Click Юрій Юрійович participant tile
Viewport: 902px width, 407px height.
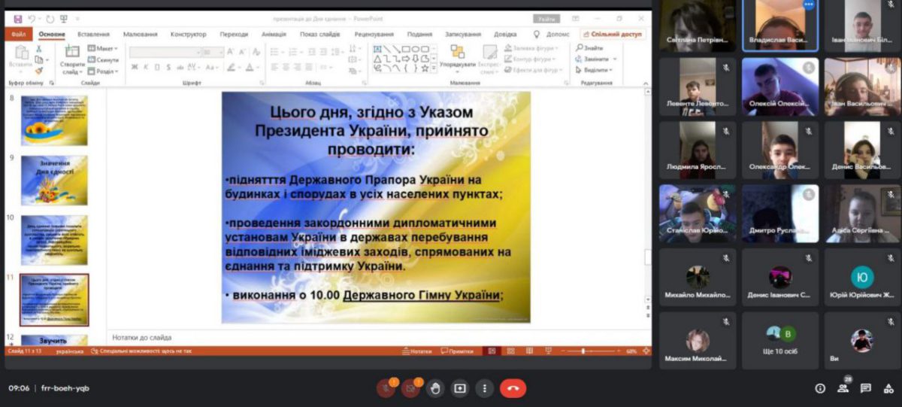pyautogui.click(x=862, y=278)
